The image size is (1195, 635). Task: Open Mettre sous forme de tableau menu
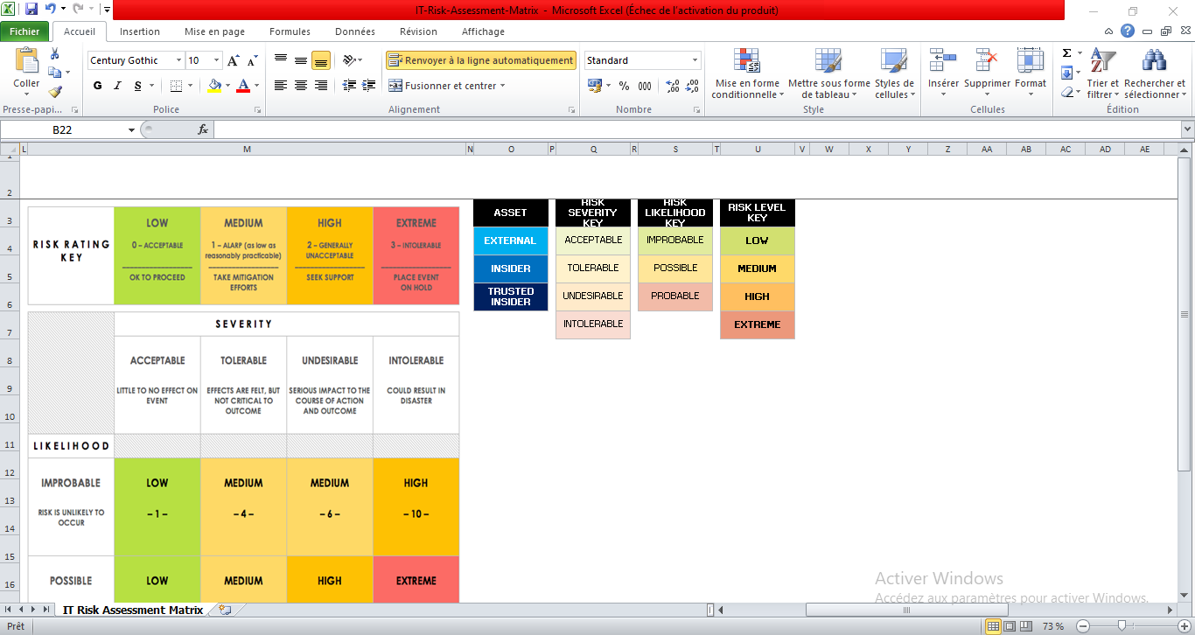pyautogui.click(x=828, y=73)
